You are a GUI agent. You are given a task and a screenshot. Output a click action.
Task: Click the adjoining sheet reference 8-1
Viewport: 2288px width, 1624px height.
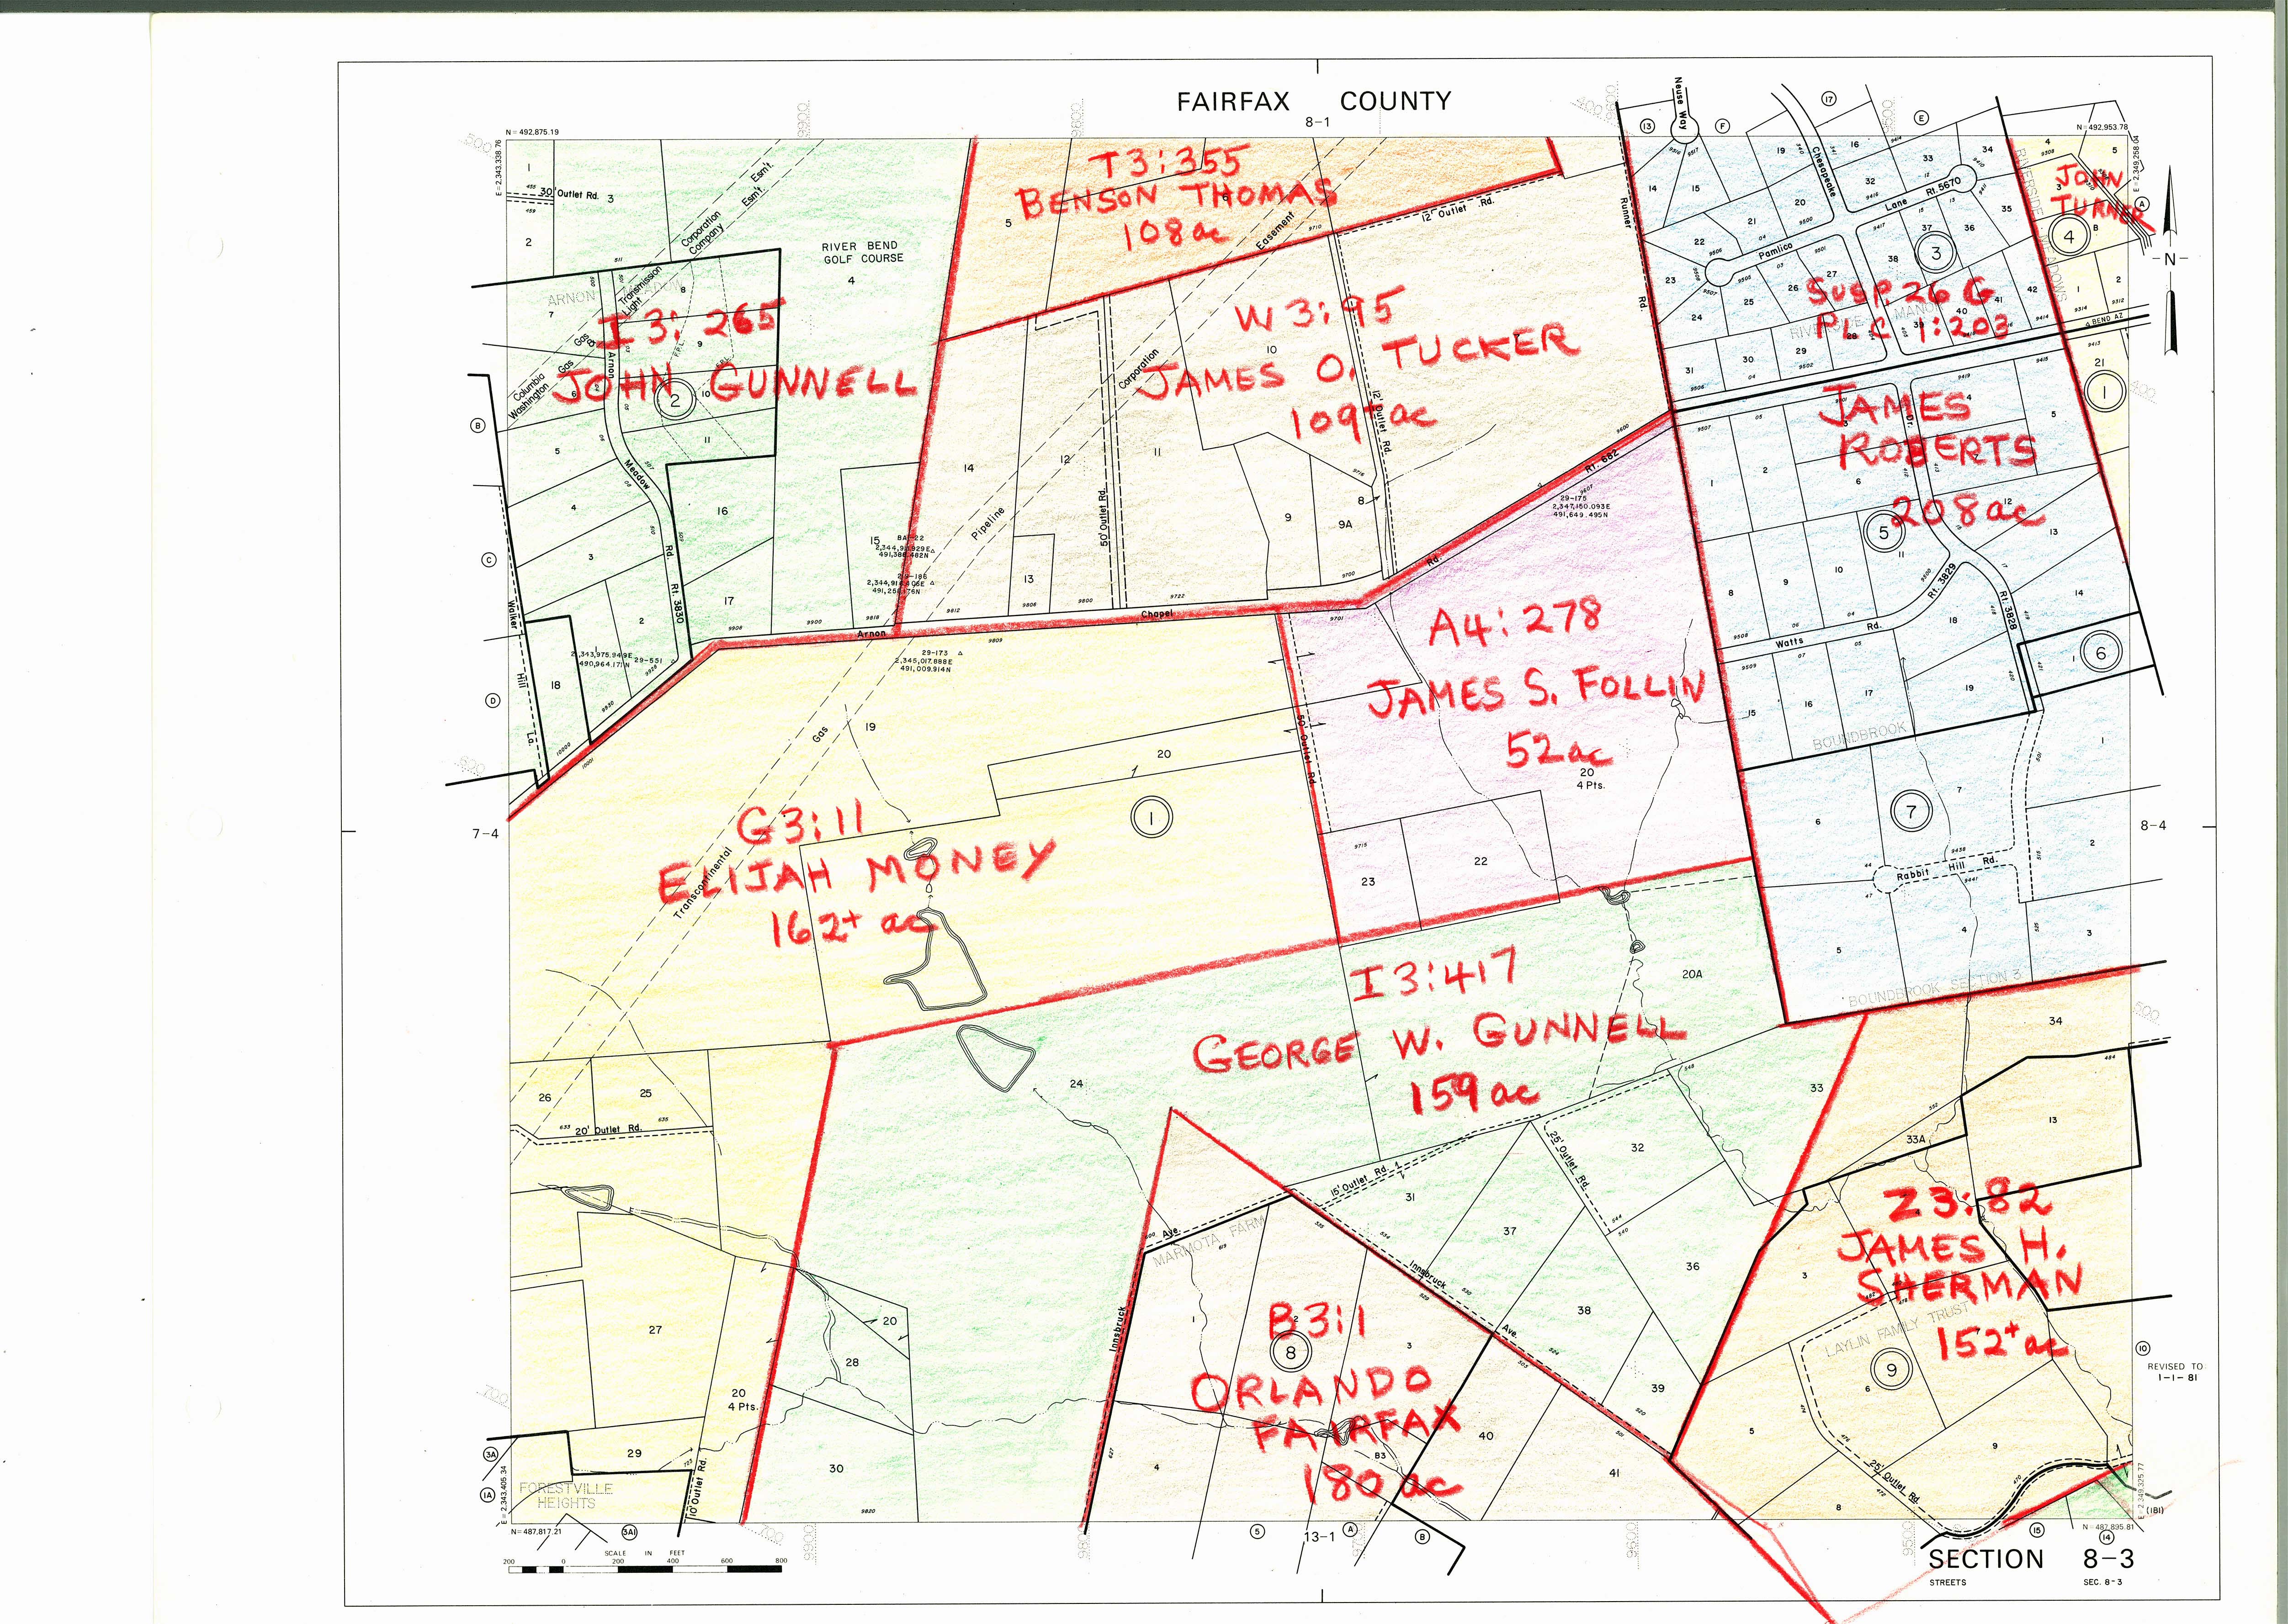tap(1318, 122)
